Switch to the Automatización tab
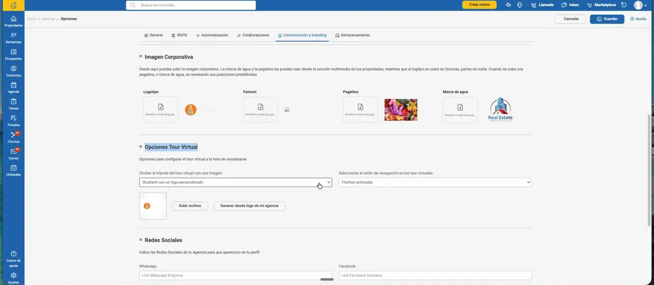654x285 pixels. [x=212, y=35]
